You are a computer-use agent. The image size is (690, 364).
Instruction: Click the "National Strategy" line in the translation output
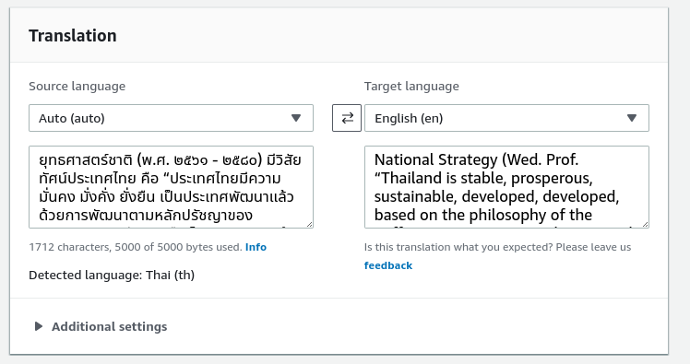476,159
